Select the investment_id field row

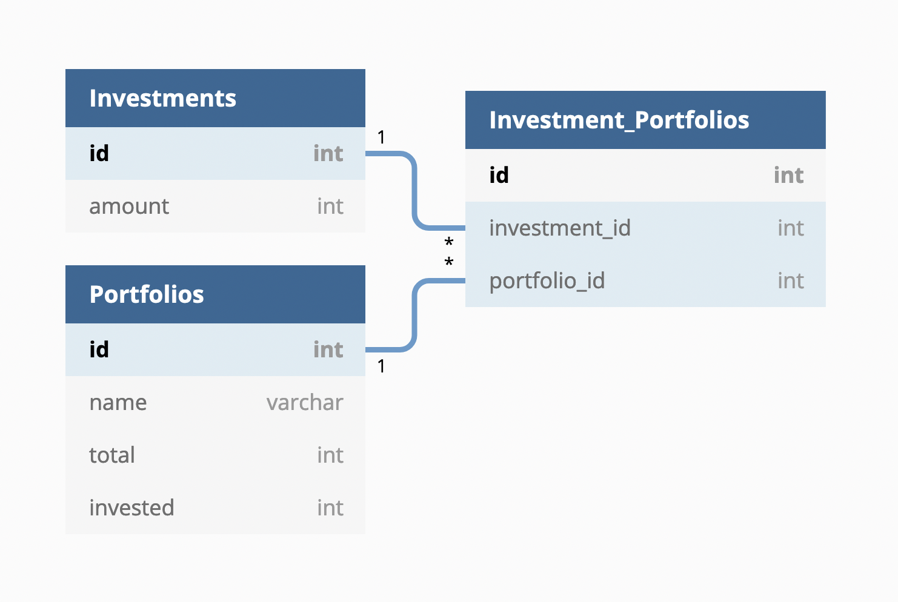(x=645, y=228)
